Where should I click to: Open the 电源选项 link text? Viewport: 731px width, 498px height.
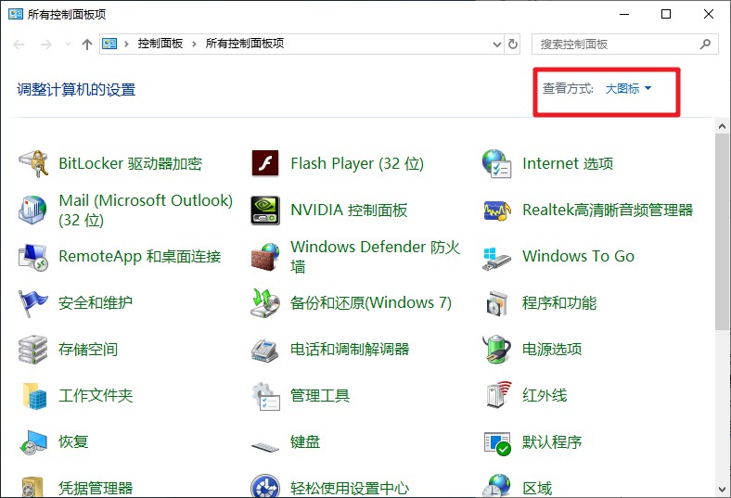tap(552, 349)
